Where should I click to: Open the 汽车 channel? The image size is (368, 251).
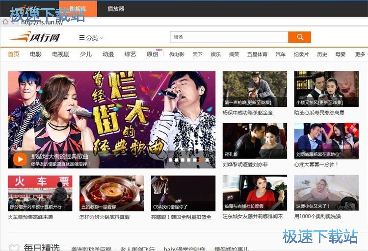281,54
